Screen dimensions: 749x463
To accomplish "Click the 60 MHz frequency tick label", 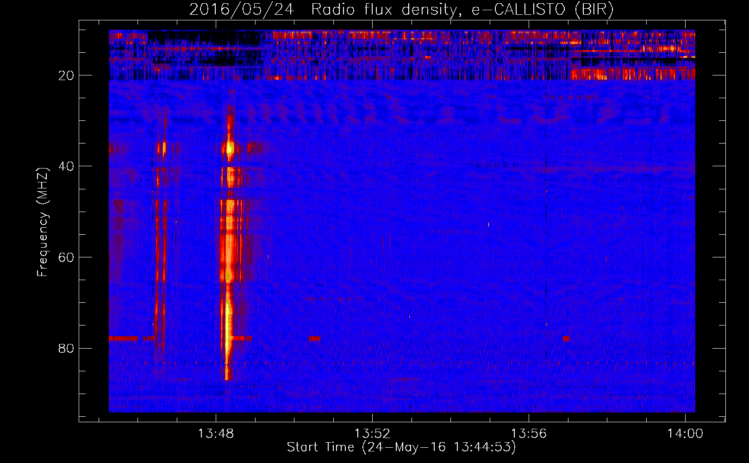I will click(66, 257).
